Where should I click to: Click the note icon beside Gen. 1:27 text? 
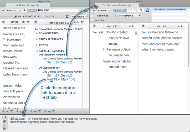(136, 33)
